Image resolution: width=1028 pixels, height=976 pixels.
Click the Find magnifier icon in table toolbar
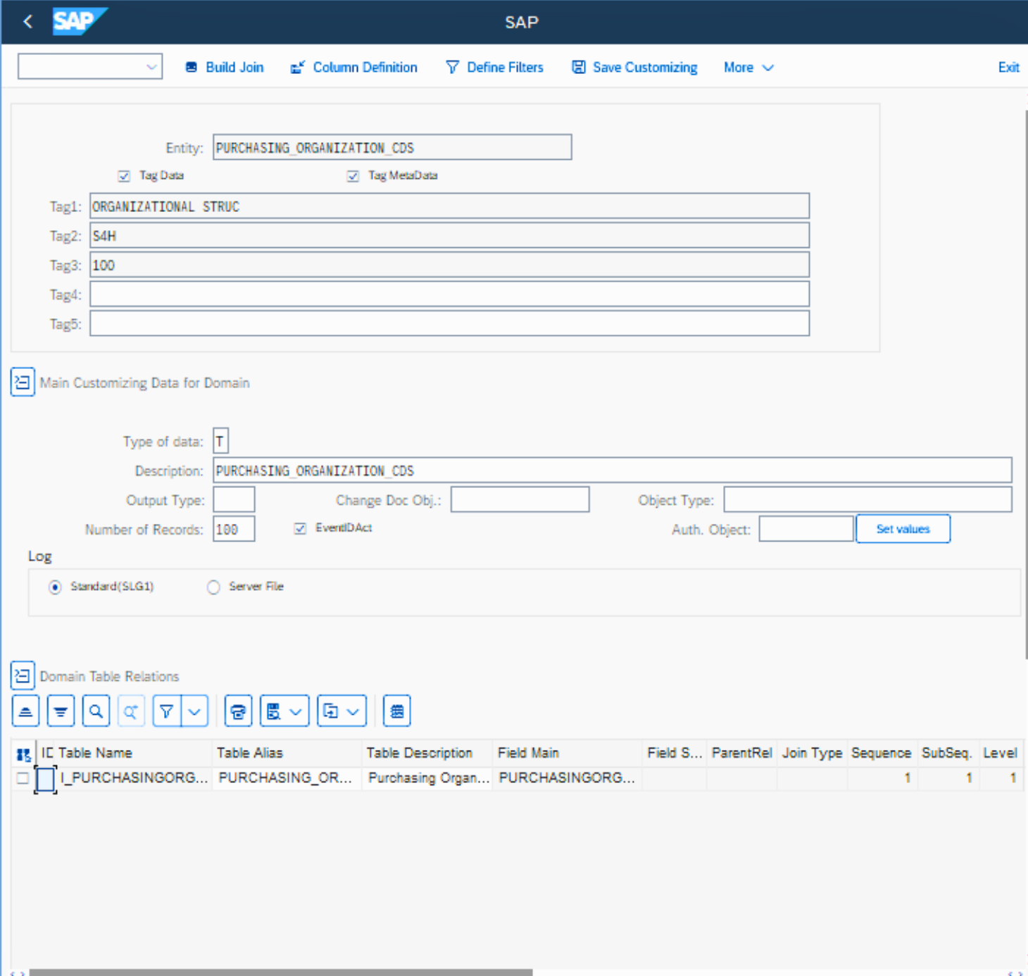coord(96,711)
